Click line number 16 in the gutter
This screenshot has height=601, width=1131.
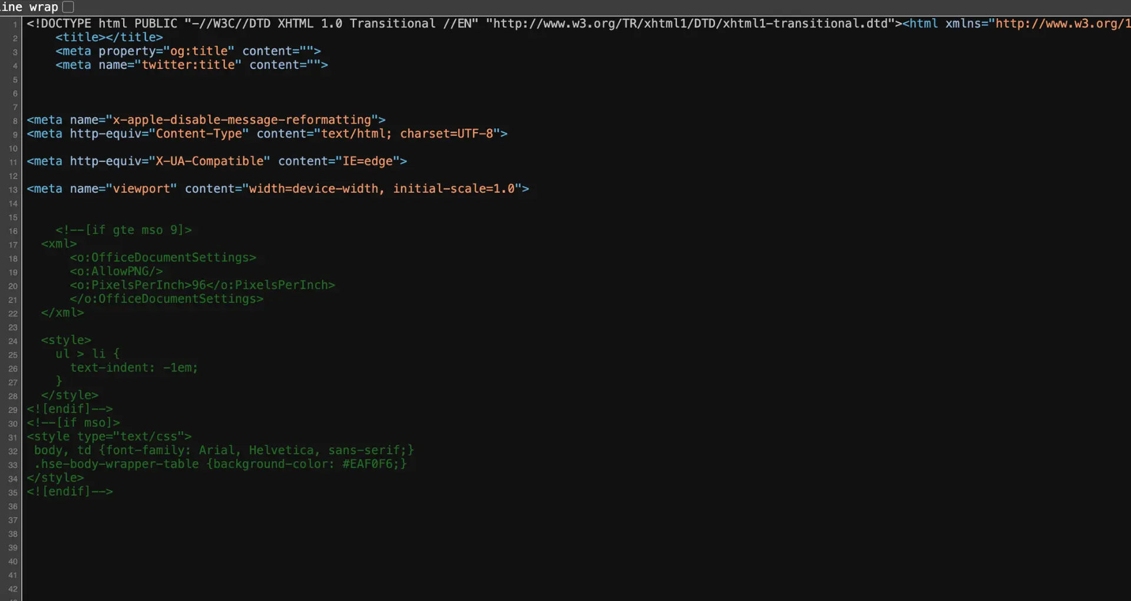pos(13,231)
